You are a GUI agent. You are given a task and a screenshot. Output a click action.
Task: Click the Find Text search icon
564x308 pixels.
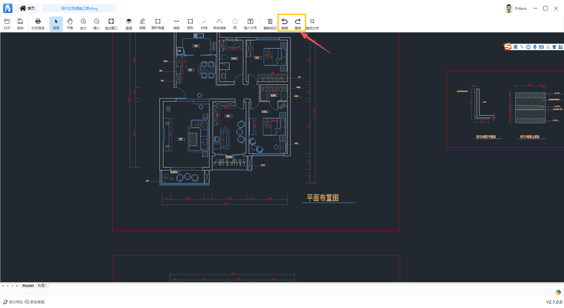[x=312, y=24]
